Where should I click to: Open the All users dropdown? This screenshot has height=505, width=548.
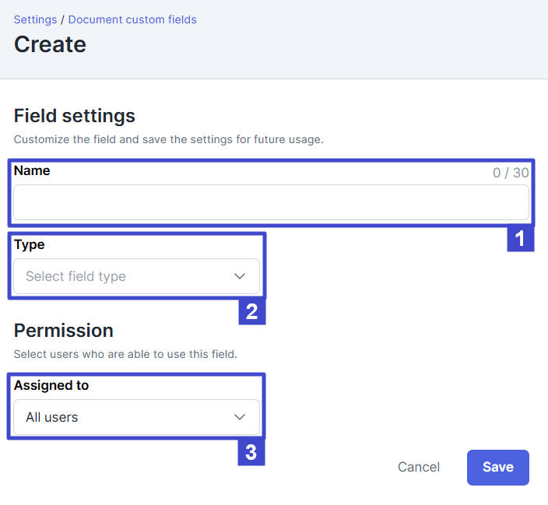[x=137, y=417]
